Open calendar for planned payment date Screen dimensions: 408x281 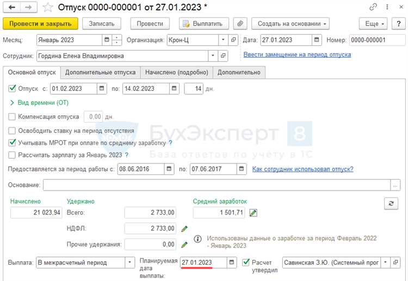pyautogui.click(x=232, y=262)
